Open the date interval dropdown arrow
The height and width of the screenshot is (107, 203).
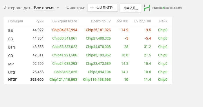click(x=58, y=8)
